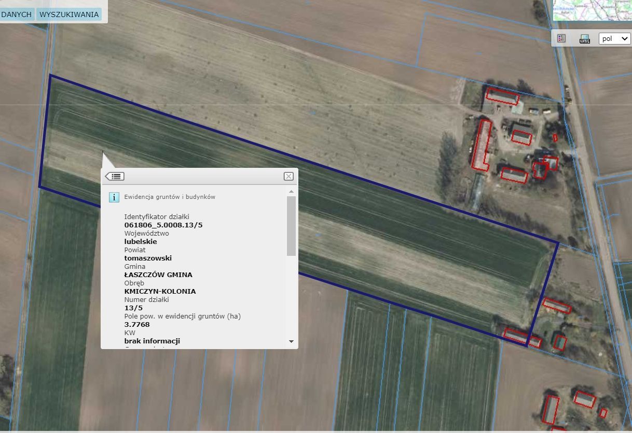632x433 pixels.
Task: Open the WYSZUKIWANIA menu tab
Action: (69, 14)
